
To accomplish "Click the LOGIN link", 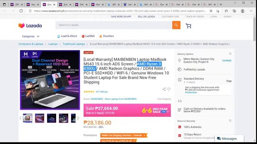I will click(214, 17).
